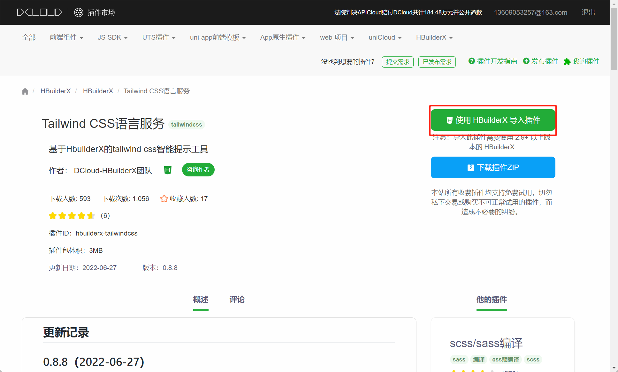This screenshot has height=372, width=618.
Task: Click the HBuilderX badge icon next to author
Action: point(168,170)
